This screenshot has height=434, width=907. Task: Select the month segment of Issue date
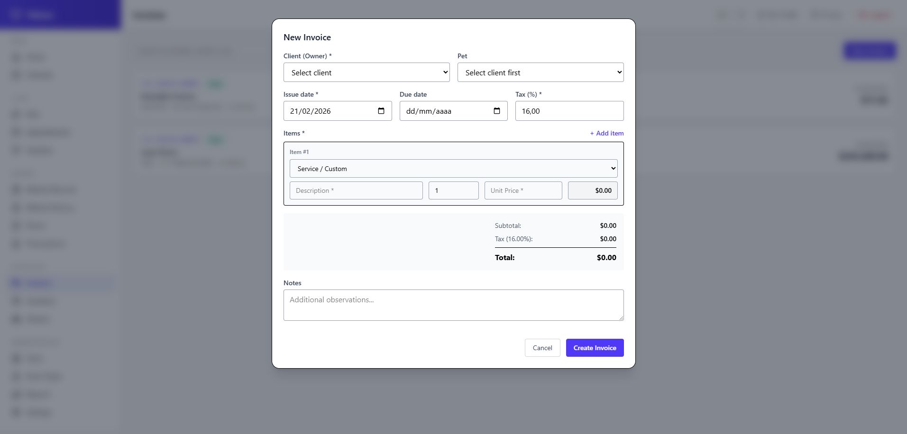click(x=306, y=111)
